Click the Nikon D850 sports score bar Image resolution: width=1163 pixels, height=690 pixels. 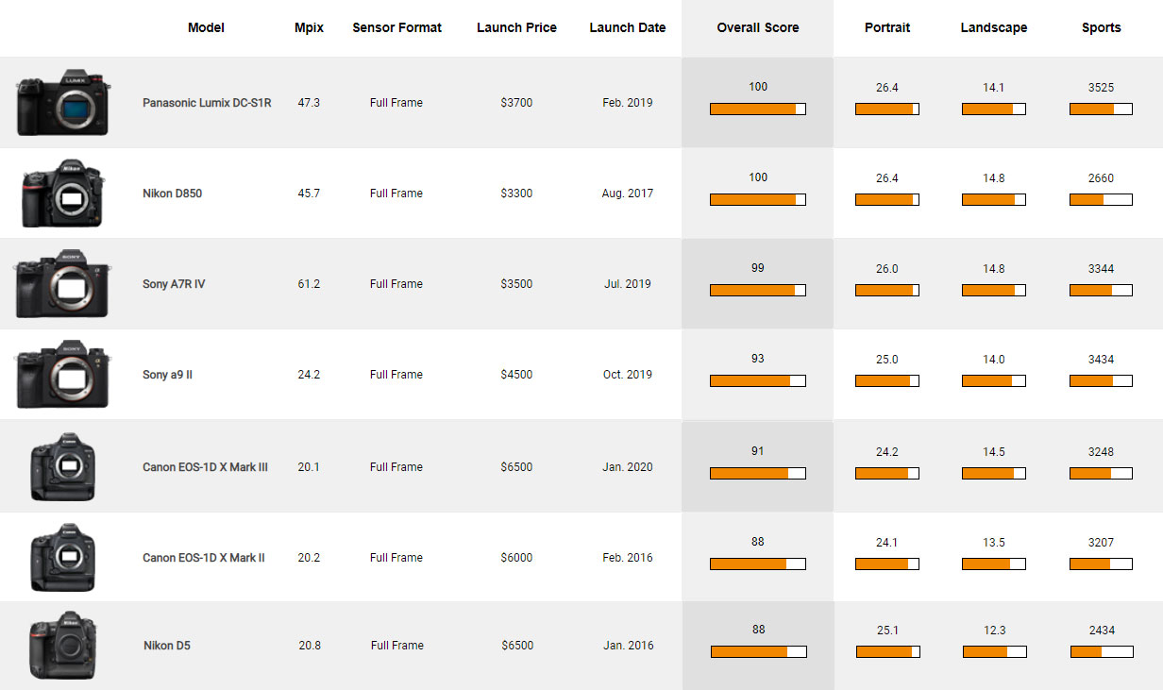(1101, 200)
